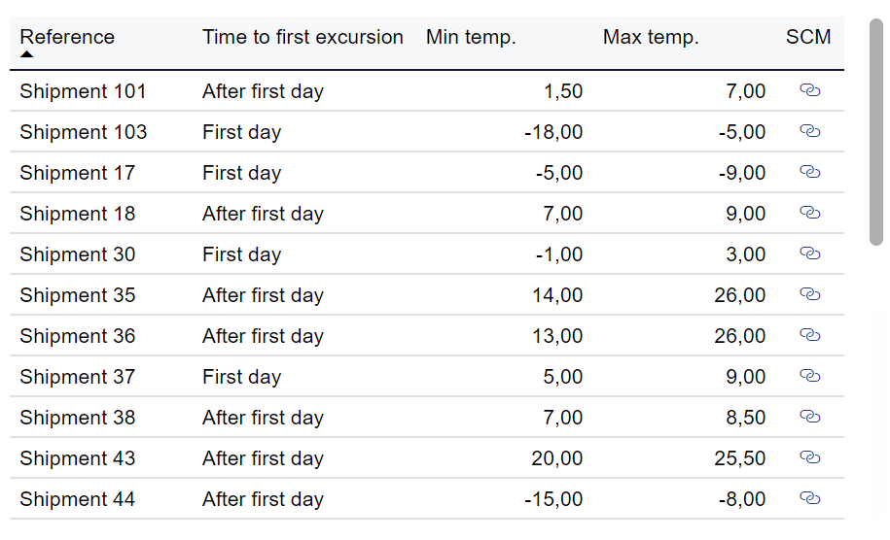The image size is (890, 540).
Task: Open SCM link icon for Shipment 18
Action: pyautogui.click(x=810, y=213)
